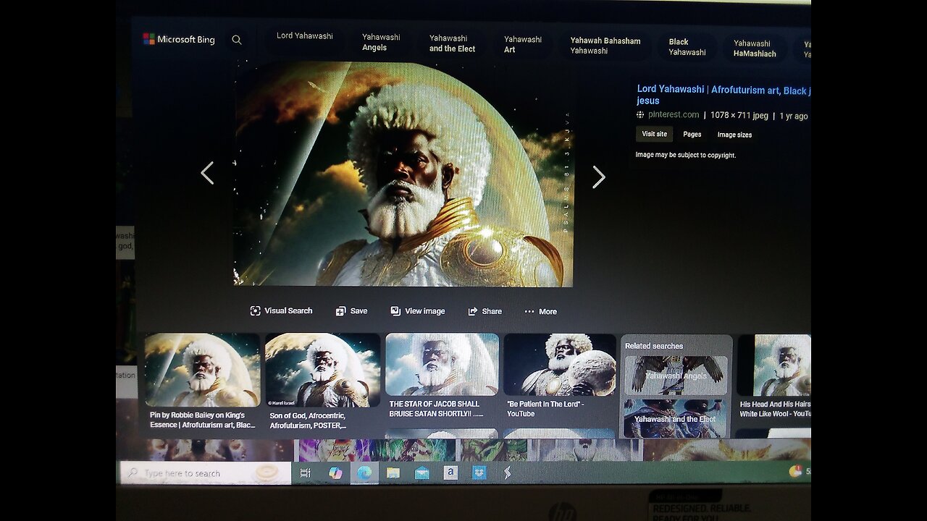Open the Mail app from the taskbar
The height and width of the screenshot is (521, 927).
(422, 474)
